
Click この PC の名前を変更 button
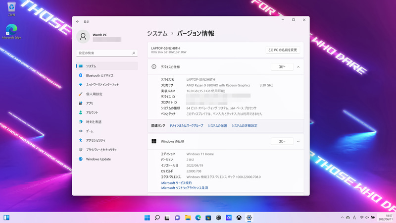coord(283,50)
